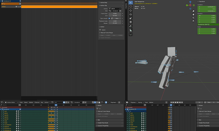Screen dimensions: 219x131
Task: Select the Move tool in viewport toolbar
Action: point(130,10)
